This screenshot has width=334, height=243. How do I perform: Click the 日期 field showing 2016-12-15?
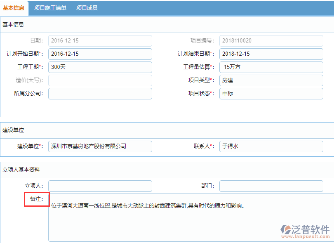click(x=99, y=40)
